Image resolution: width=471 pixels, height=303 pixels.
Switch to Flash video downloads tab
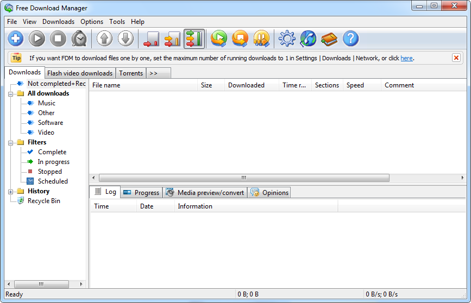(x=80, y=73)
